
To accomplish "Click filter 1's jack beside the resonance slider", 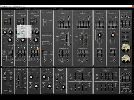I will pyautogui.click(x=70, y=45).
